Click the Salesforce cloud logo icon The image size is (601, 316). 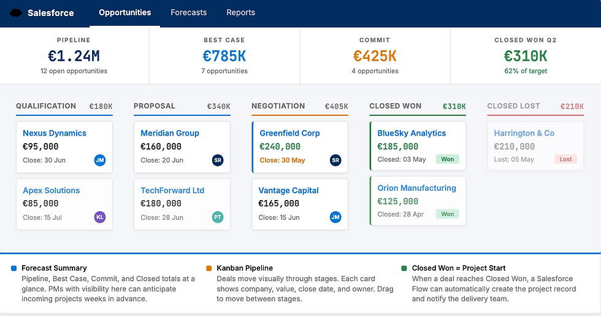tap(16, 12)
